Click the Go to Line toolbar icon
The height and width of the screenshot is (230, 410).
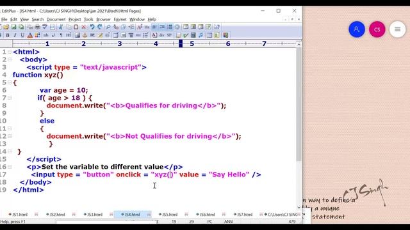[x=131, y=27]
